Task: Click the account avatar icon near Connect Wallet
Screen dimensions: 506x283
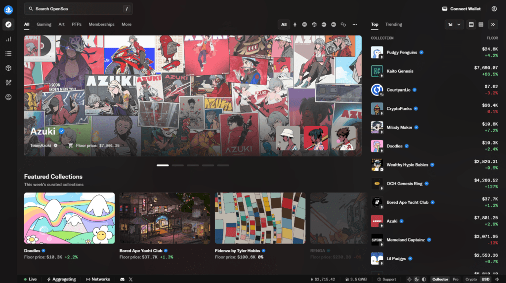Action: click(494, 9)
